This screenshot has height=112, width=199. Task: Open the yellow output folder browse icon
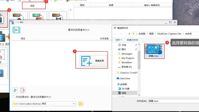(81, 104)
